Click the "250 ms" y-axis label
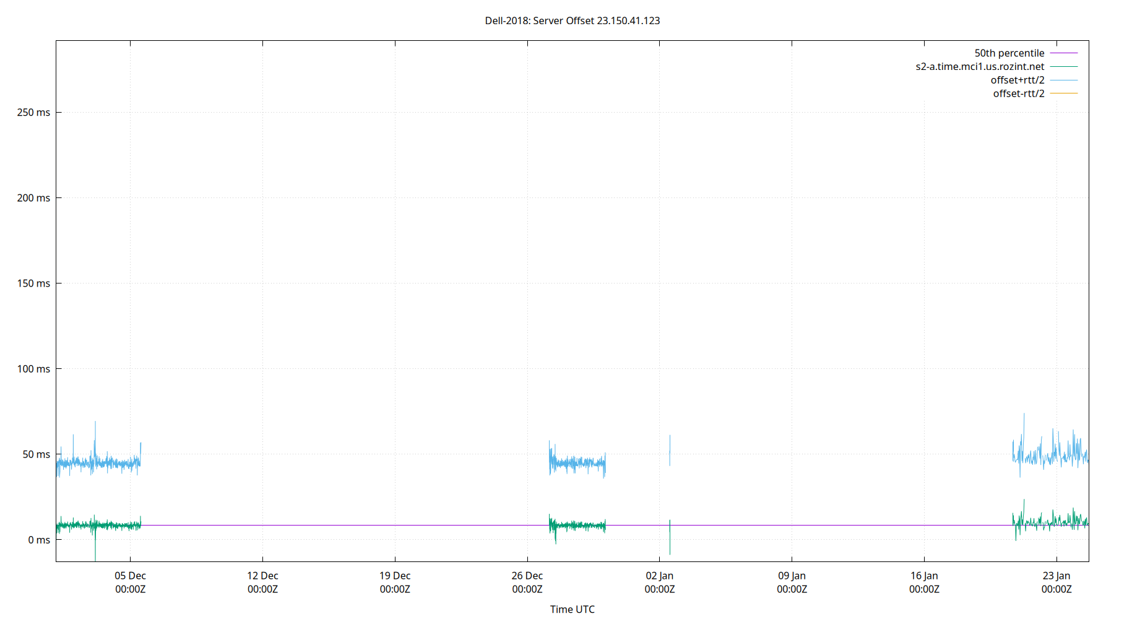Viewport: 1145px width, 619px height. click(x=33, y=113)
